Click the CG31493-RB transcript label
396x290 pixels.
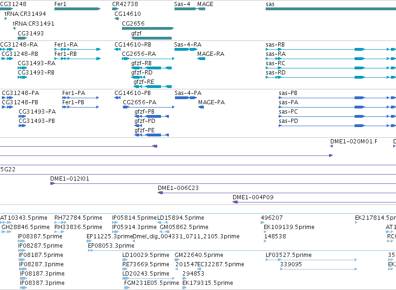[x=36, y=73]
